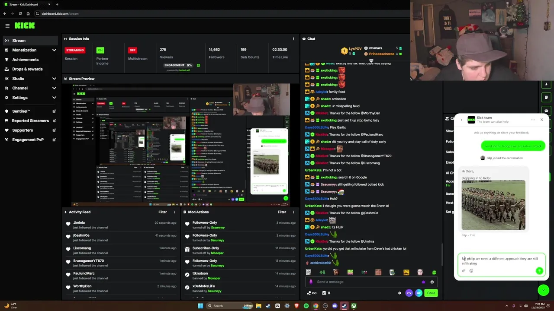Click the shop icon below chat
The height and width of the screenshot is (311, 554).
(x=324, y=293)
